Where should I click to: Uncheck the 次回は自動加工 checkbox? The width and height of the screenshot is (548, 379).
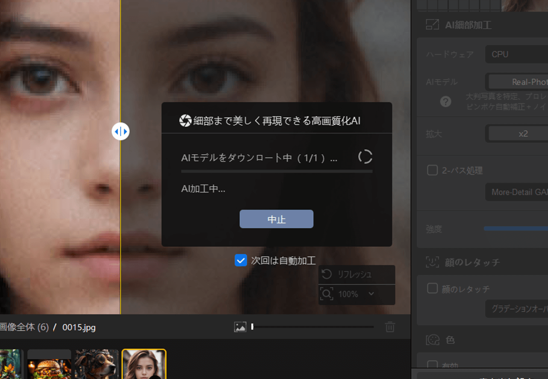(x=241, y=260)
